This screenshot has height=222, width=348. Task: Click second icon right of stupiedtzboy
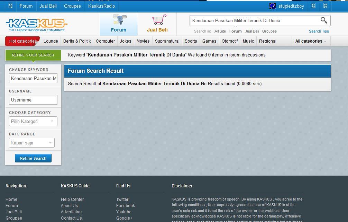click(x=326, y=6)
